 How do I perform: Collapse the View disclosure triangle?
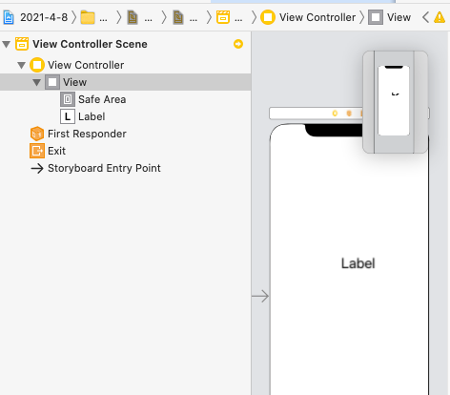(x=37, y=82)
